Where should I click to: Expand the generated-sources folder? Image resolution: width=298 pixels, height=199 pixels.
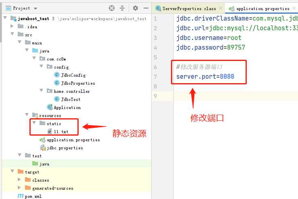click(x=19, y=187)
